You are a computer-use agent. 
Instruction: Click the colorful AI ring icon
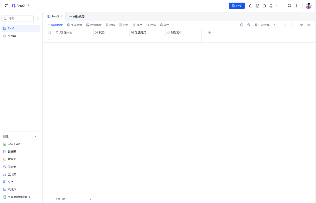[x=242, y=25]
